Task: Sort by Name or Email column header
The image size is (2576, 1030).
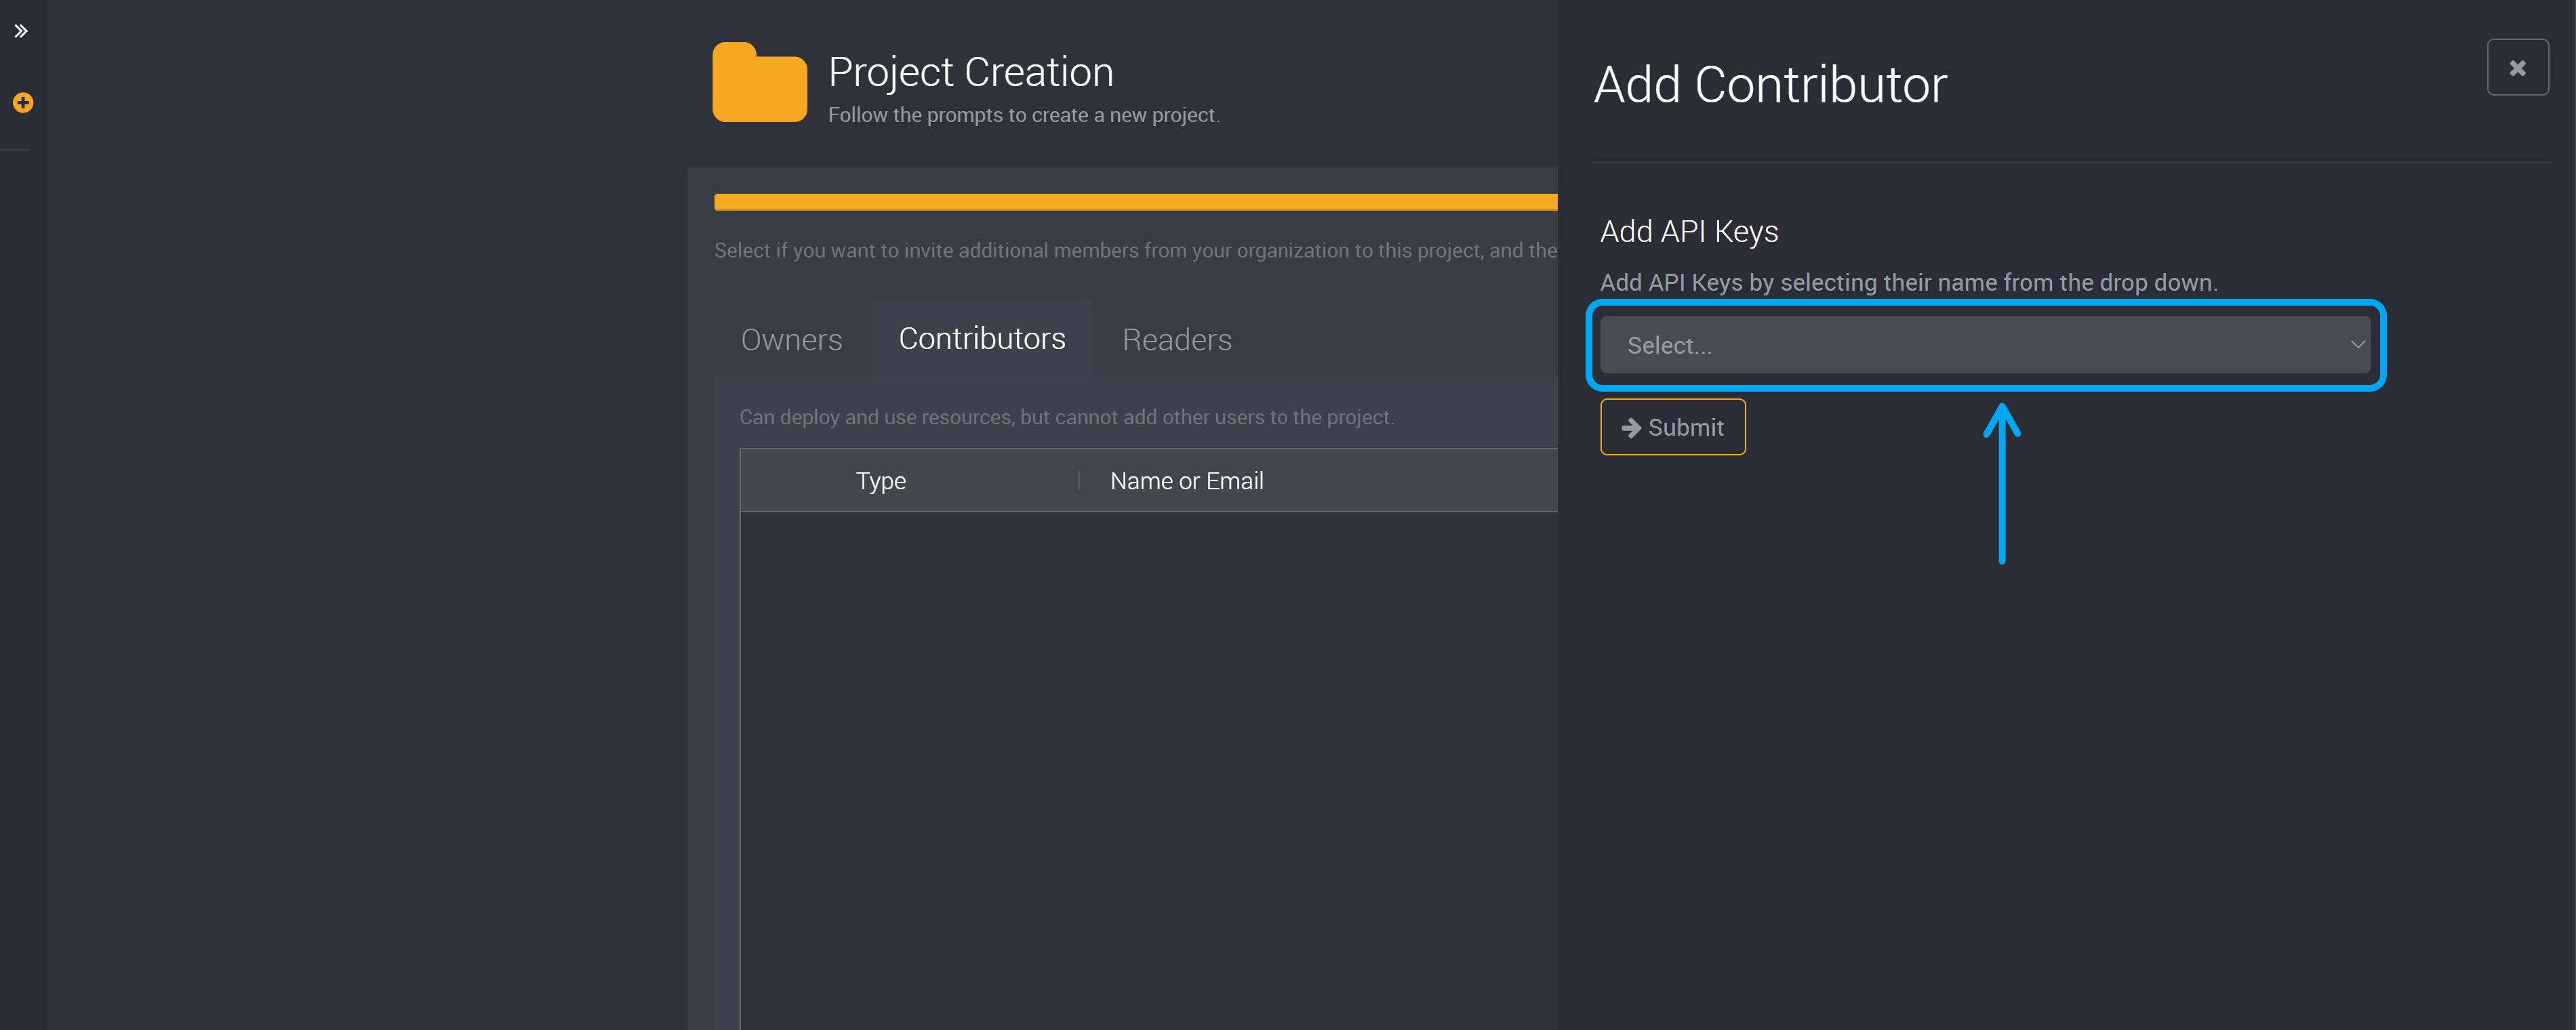Action: coord(1186,481)
